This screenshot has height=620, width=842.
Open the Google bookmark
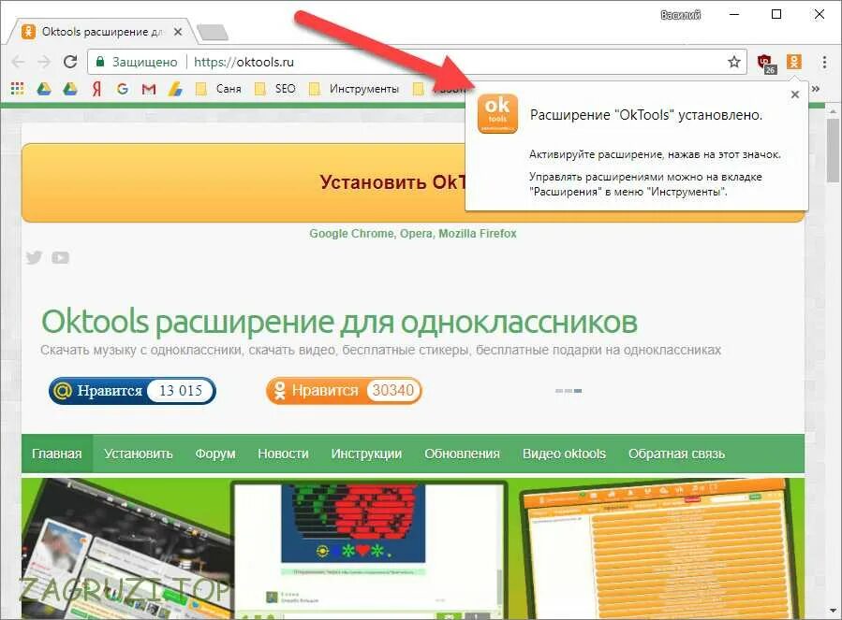(x=123, y=89)
